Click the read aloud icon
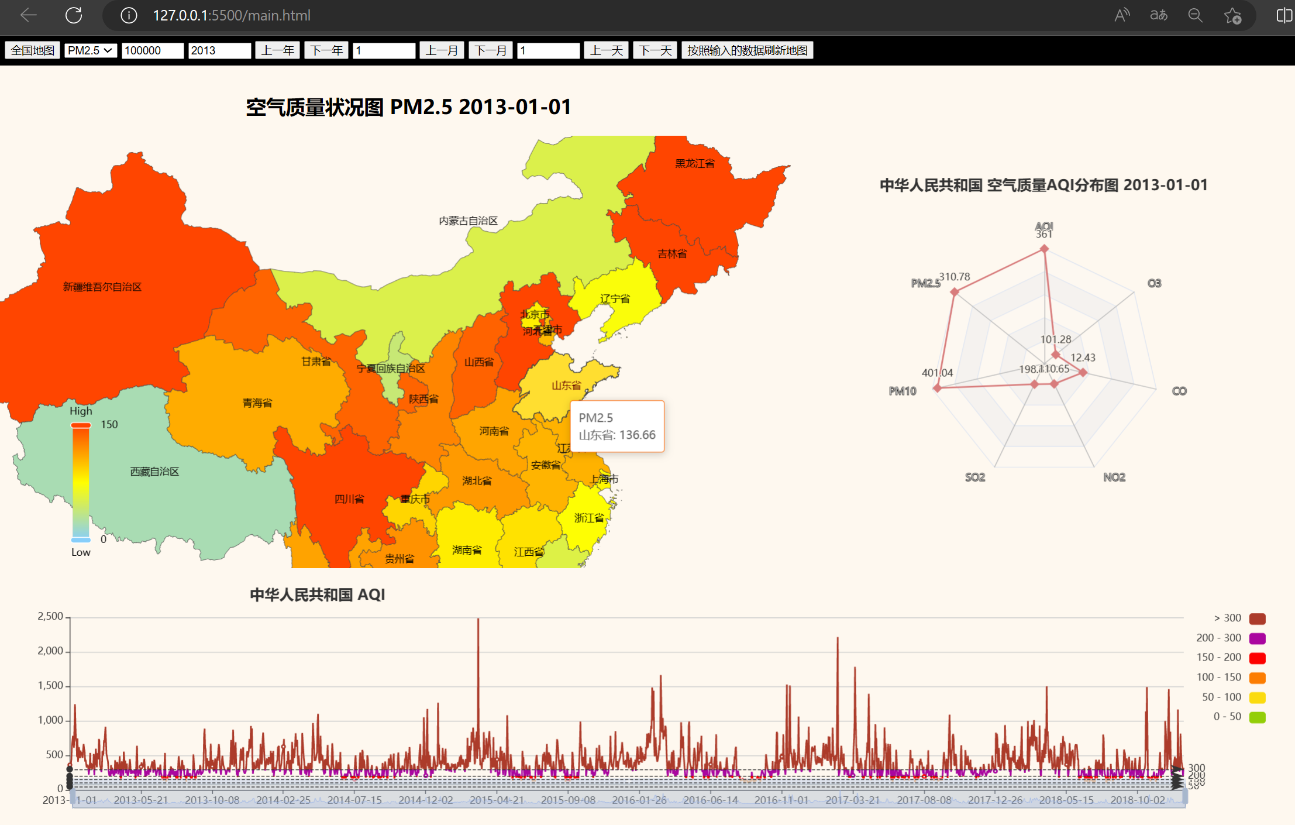 pos(1121,15)
